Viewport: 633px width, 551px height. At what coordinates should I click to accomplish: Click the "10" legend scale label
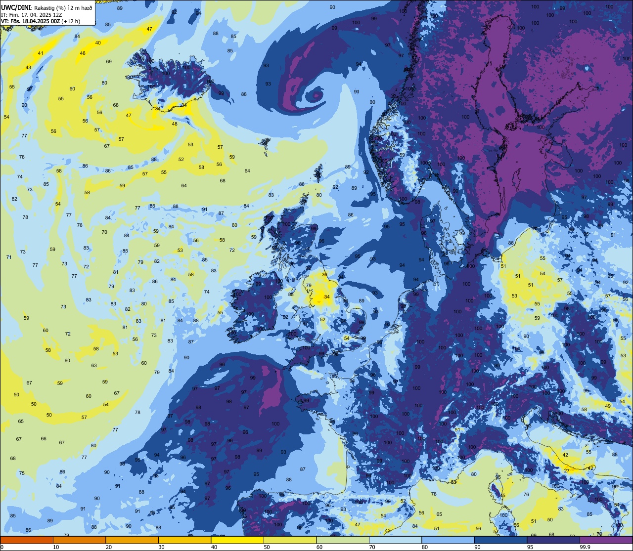pyautogui.click(x=56, y=547)
